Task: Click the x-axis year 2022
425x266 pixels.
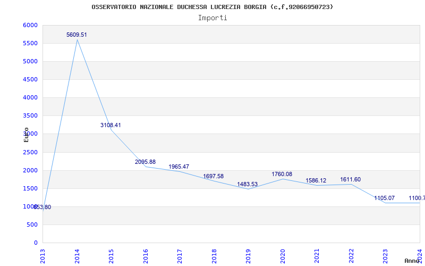Action: [351, 256]
